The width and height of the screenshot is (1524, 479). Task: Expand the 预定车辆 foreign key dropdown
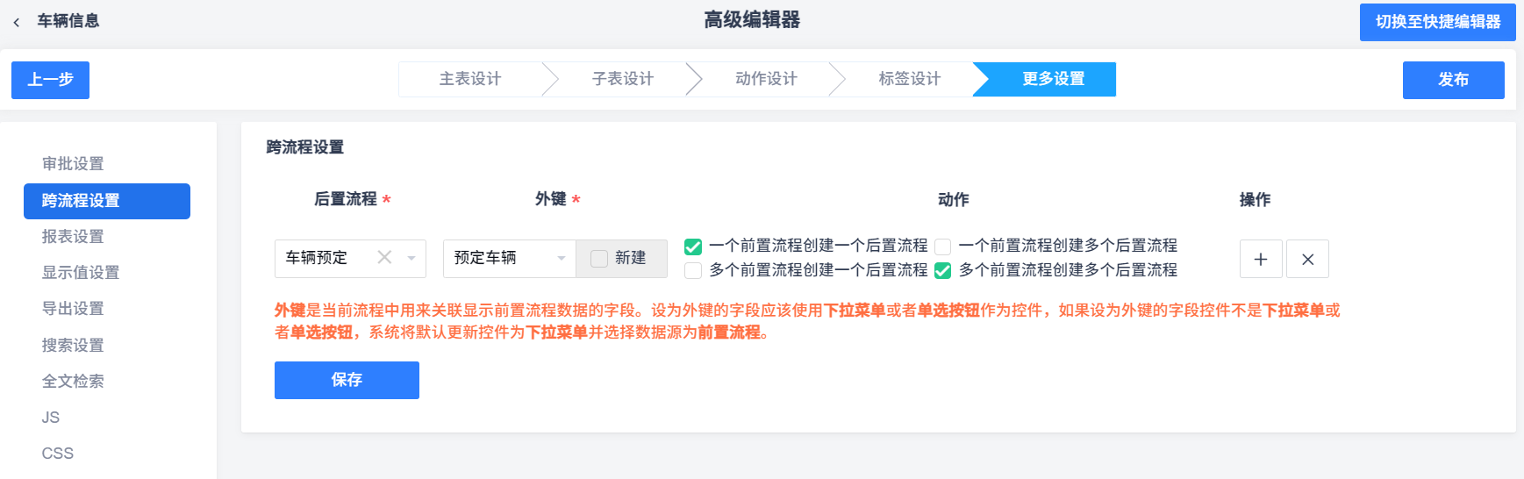pyautogui.click(x=561, y=258)
